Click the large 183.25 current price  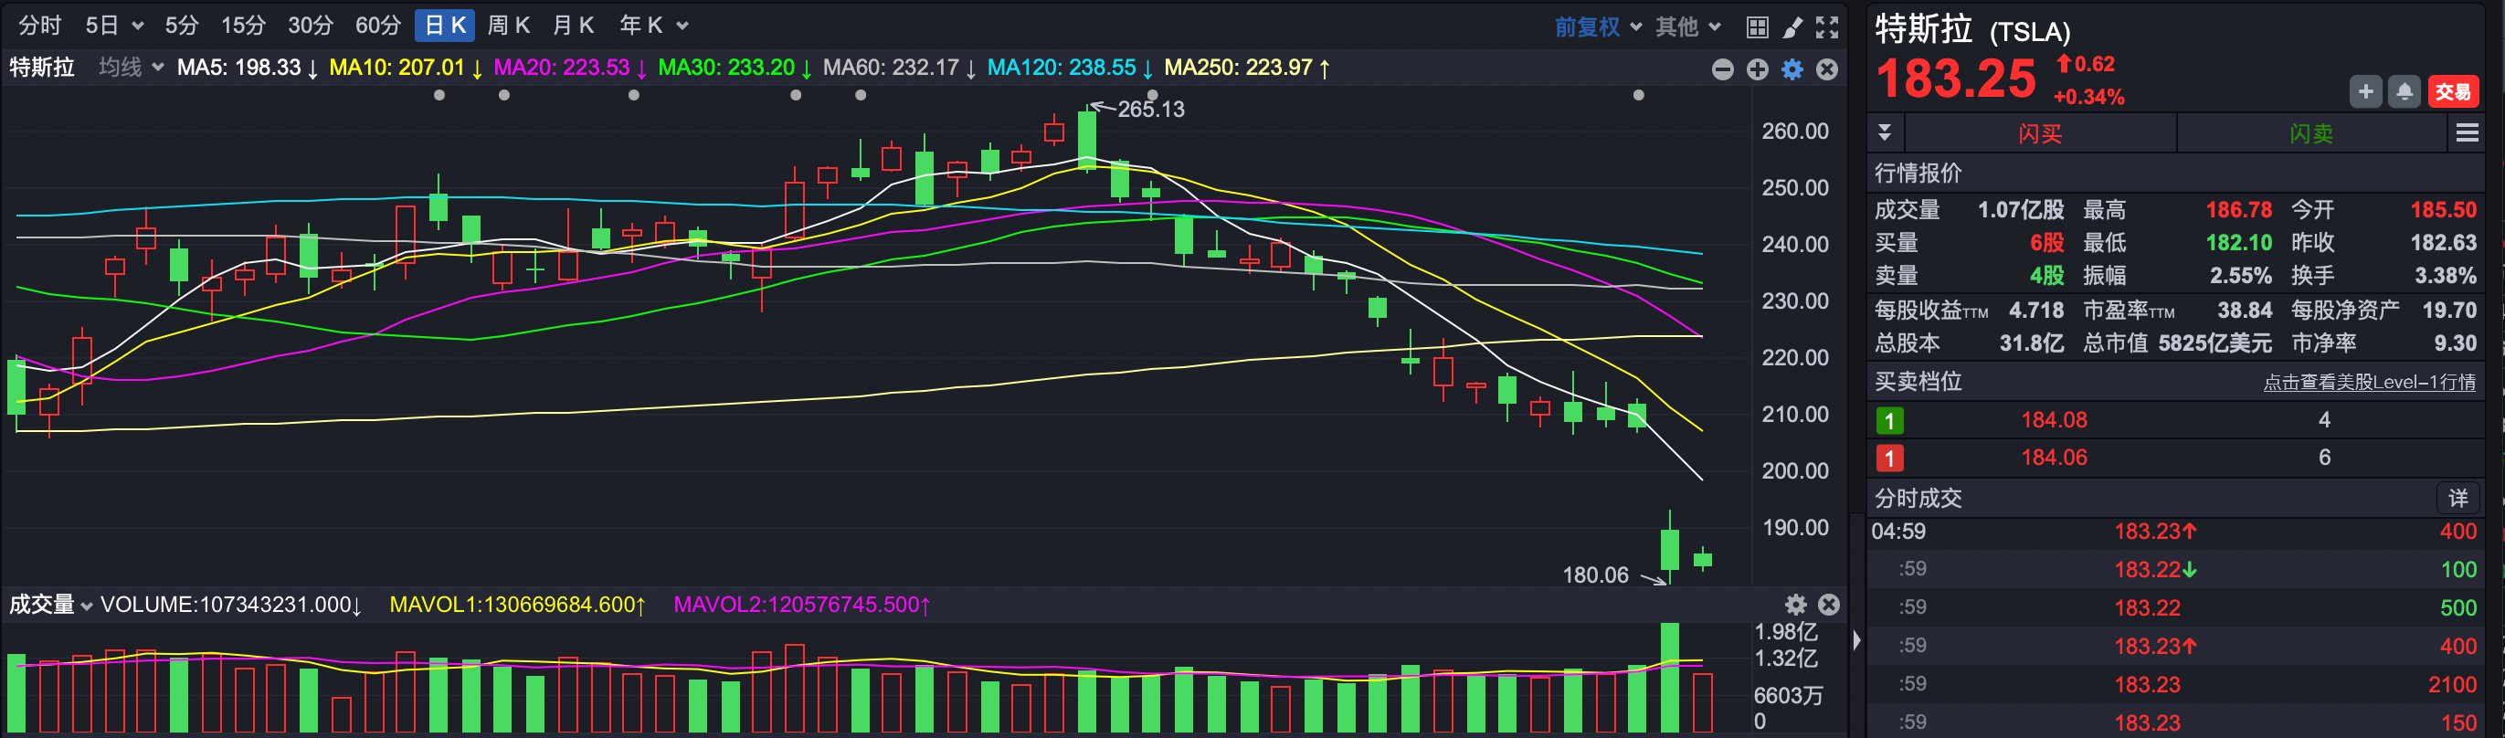1956,79
